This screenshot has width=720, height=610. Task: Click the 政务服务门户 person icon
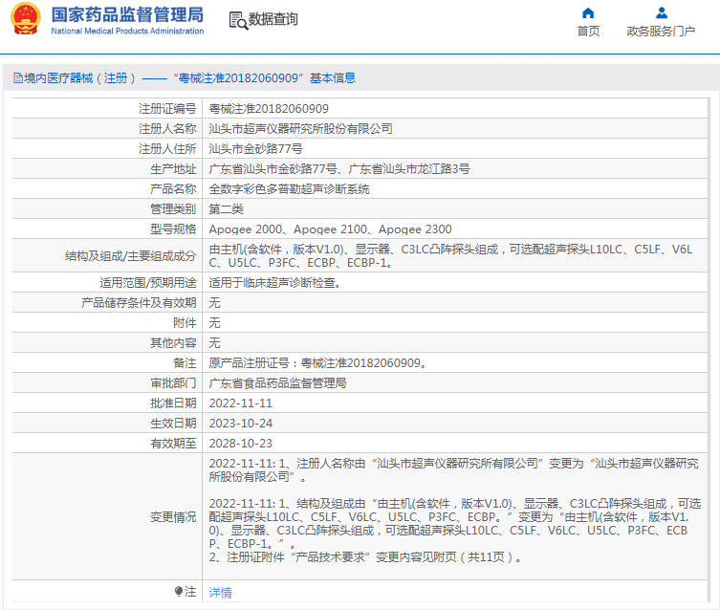(661, 12)
